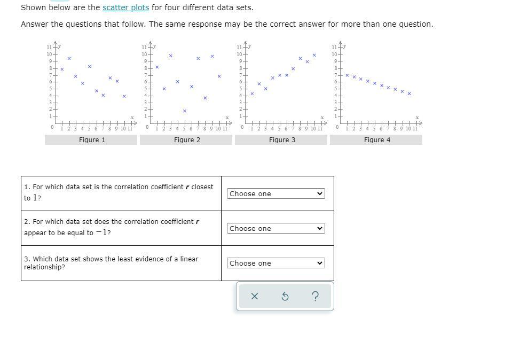Click the chevron arrow in question 3 row

(x=320, y=263)
